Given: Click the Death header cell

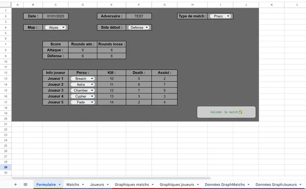Looking at the screenshot, I should pyautogui.click(x=139, y=72).
